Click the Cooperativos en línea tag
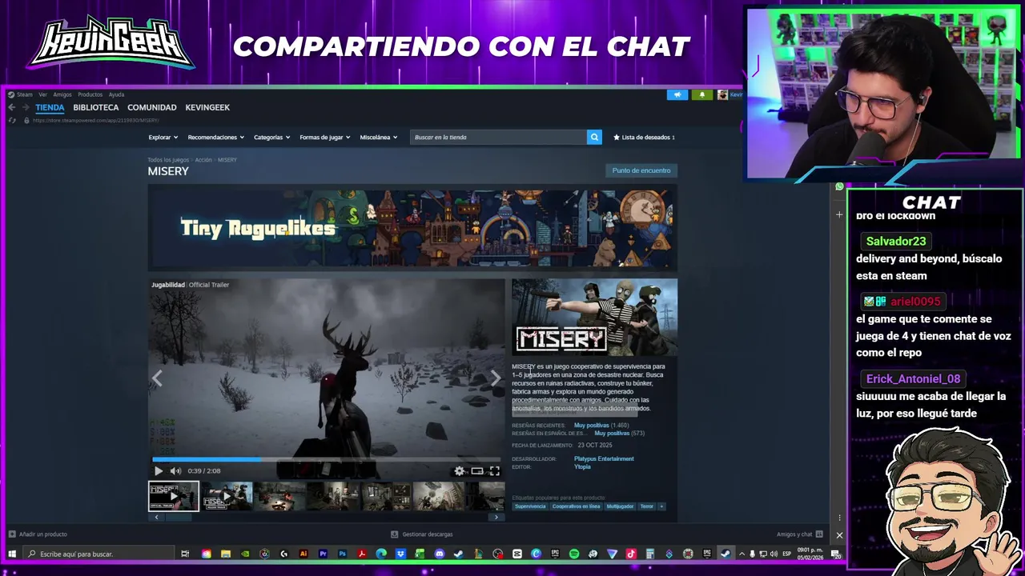Screen dimensions: 1025x576 point(576,506)
